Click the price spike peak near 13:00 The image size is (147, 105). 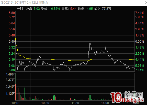coord(90,42)
